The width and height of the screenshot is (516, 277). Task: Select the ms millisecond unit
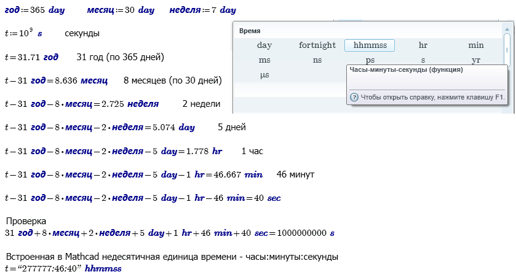point(264,60)
